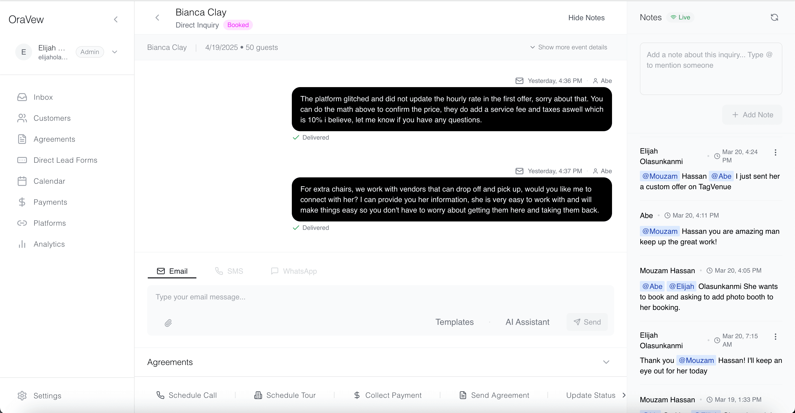Screen dimensions: 795x413
Task: Switch to the SMS tab
Action: coord(229,271)
